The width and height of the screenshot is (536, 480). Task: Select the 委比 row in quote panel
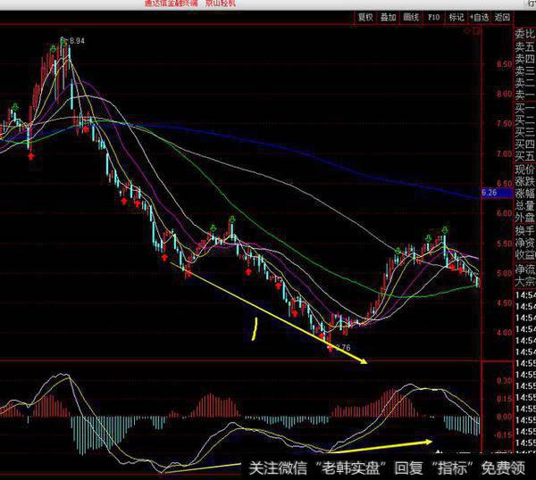pyautogui.click(x=525, y=34)
